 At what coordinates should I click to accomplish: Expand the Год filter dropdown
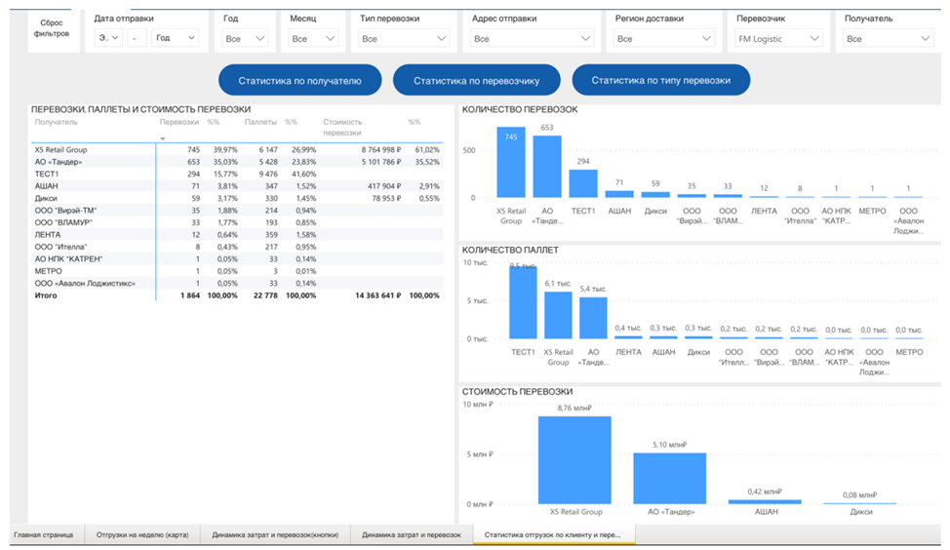pyautogui.click(x=245, y=38)
